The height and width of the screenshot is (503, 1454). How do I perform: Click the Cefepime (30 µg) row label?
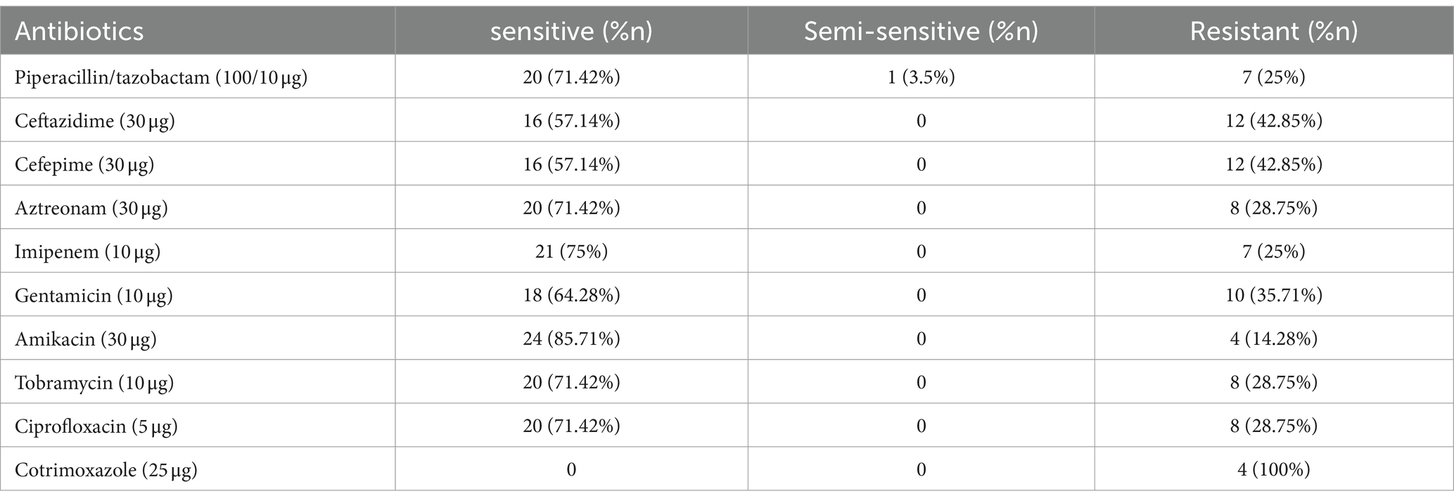click(84, 164)
